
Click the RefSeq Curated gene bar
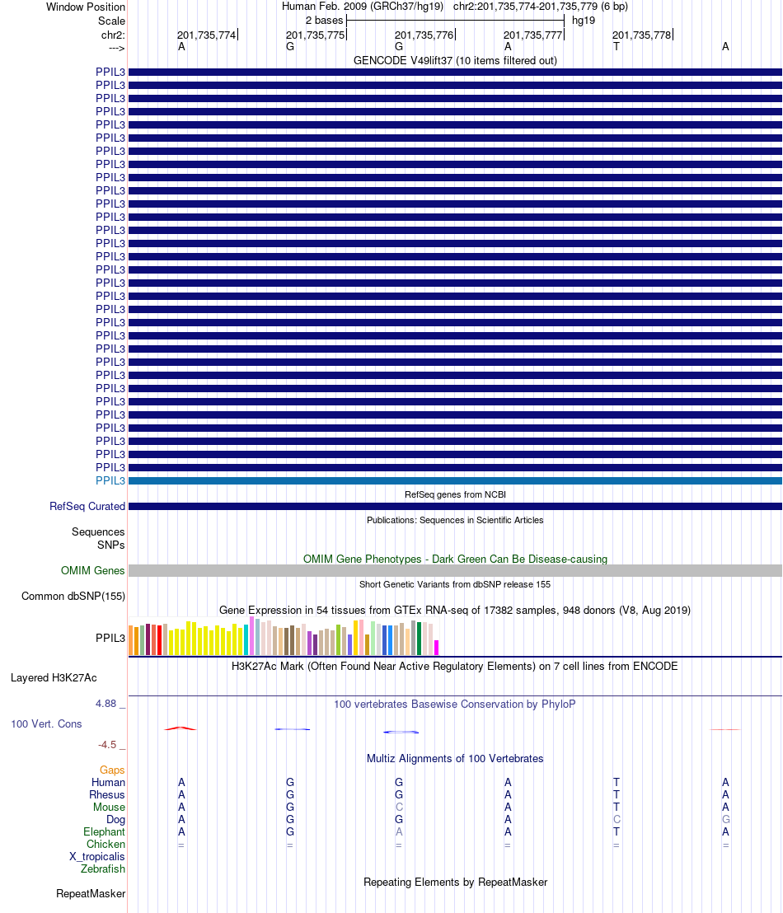click(455, 507)
